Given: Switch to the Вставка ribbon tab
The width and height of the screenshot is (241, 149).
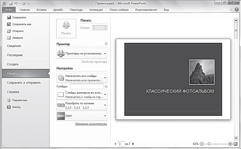Looking at the screenshot, I should (x=42, y=10).
